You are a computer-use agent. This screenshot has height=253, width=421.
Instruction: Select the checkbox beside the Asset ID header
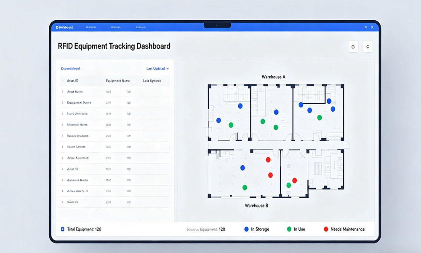(62, 81)
